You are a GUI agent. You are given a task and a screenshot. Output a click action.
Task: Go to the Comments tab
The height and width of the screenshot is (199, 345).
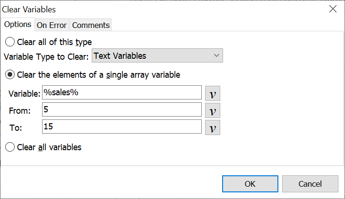point(91,25)
